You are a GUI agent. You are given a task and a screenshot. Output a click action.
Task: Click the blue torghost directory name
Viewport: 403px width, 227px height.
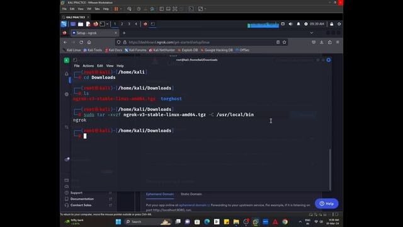[x=171, y=99]
